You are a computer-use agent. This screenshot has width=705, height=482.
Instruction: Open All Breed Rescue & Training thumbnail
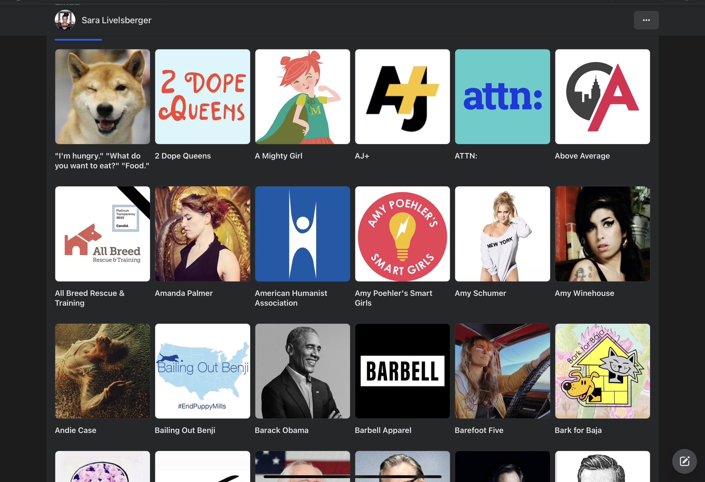[x=102, y=234]
